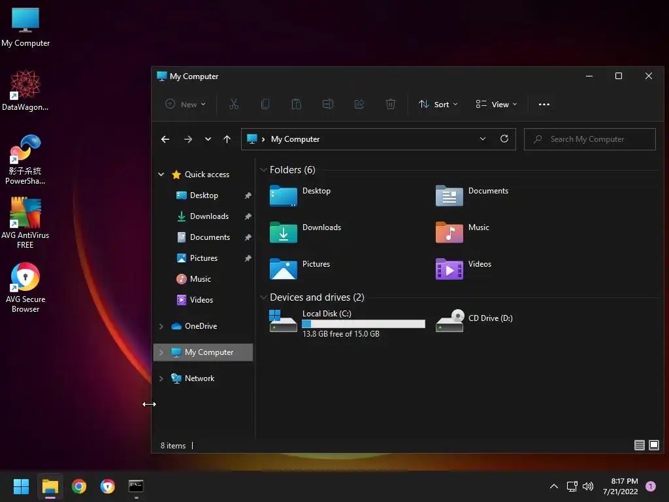The image size is (669, 502).
Task: Select the Pictures folder in main pane
Action: (299, 269)
